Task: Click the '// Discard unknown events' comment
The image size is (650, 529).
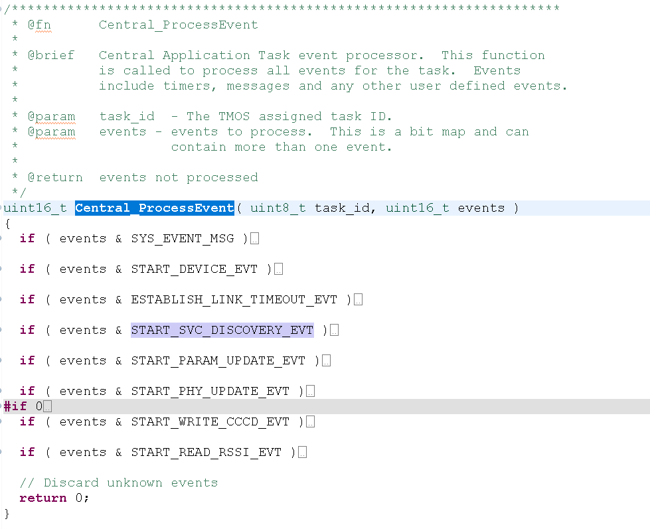Action: pos(119,483)
